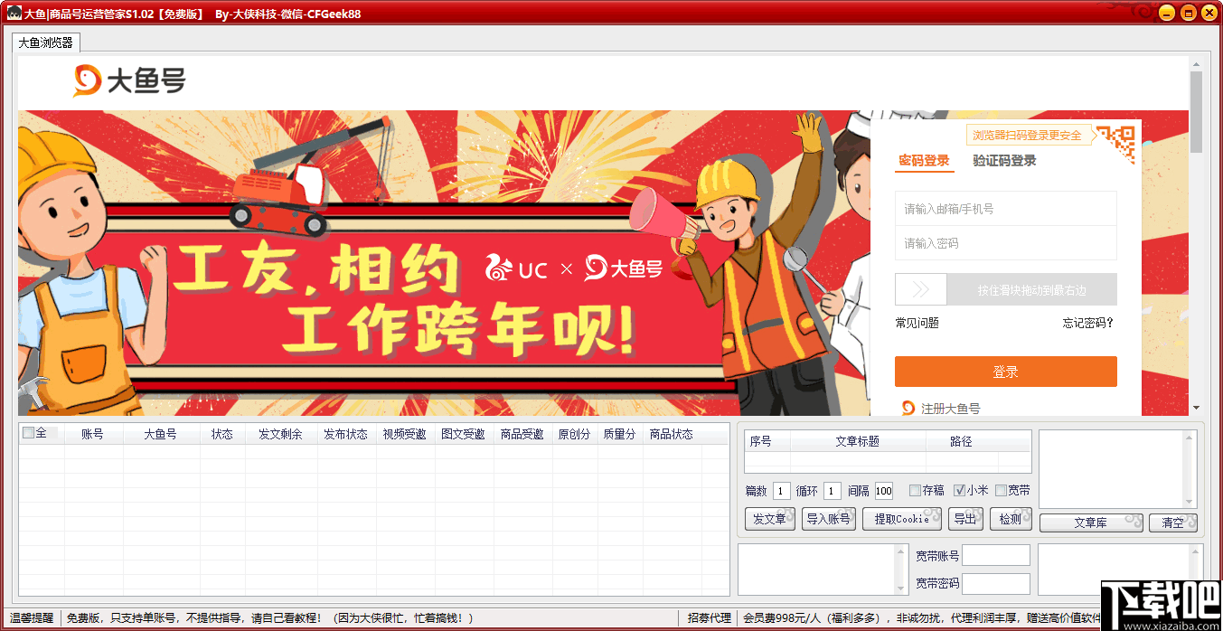
Task: Select the 密码登录 tab
Action: (x=925, y=161)
